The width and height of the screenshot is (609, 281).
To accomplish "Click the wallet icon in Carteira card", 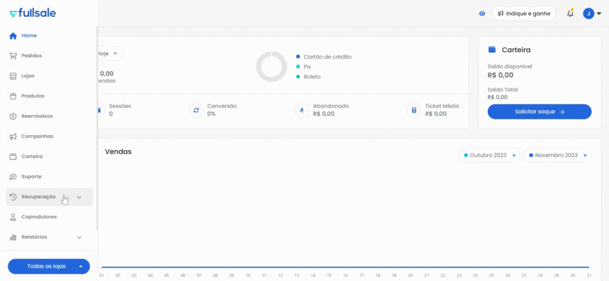I will click(492, 50).
